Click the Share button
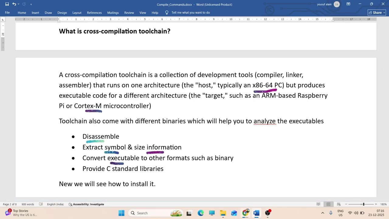 [377, 12]
